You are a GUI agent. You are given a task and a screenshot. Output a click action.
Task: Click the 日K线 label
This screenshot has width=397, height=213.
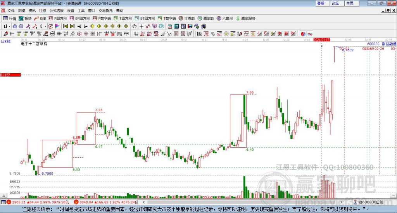[5, 41]
